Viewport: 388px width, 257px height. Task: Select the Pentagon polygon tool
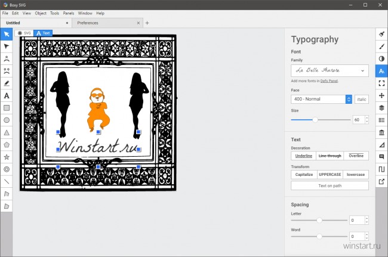7,145
